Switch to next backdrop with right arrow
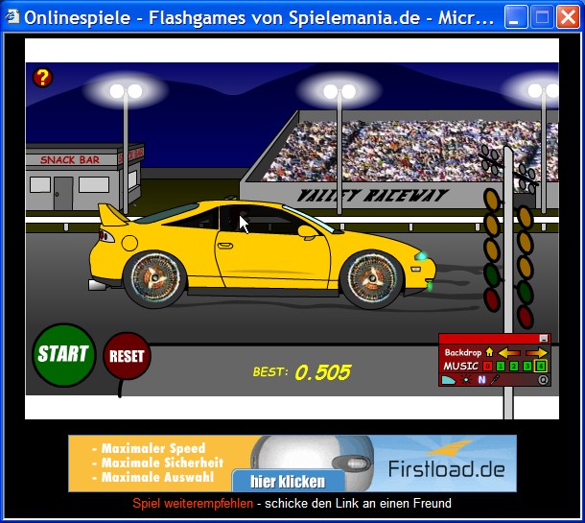The height and width of the screenshot is (523, 585). click(x=537, y=352)
